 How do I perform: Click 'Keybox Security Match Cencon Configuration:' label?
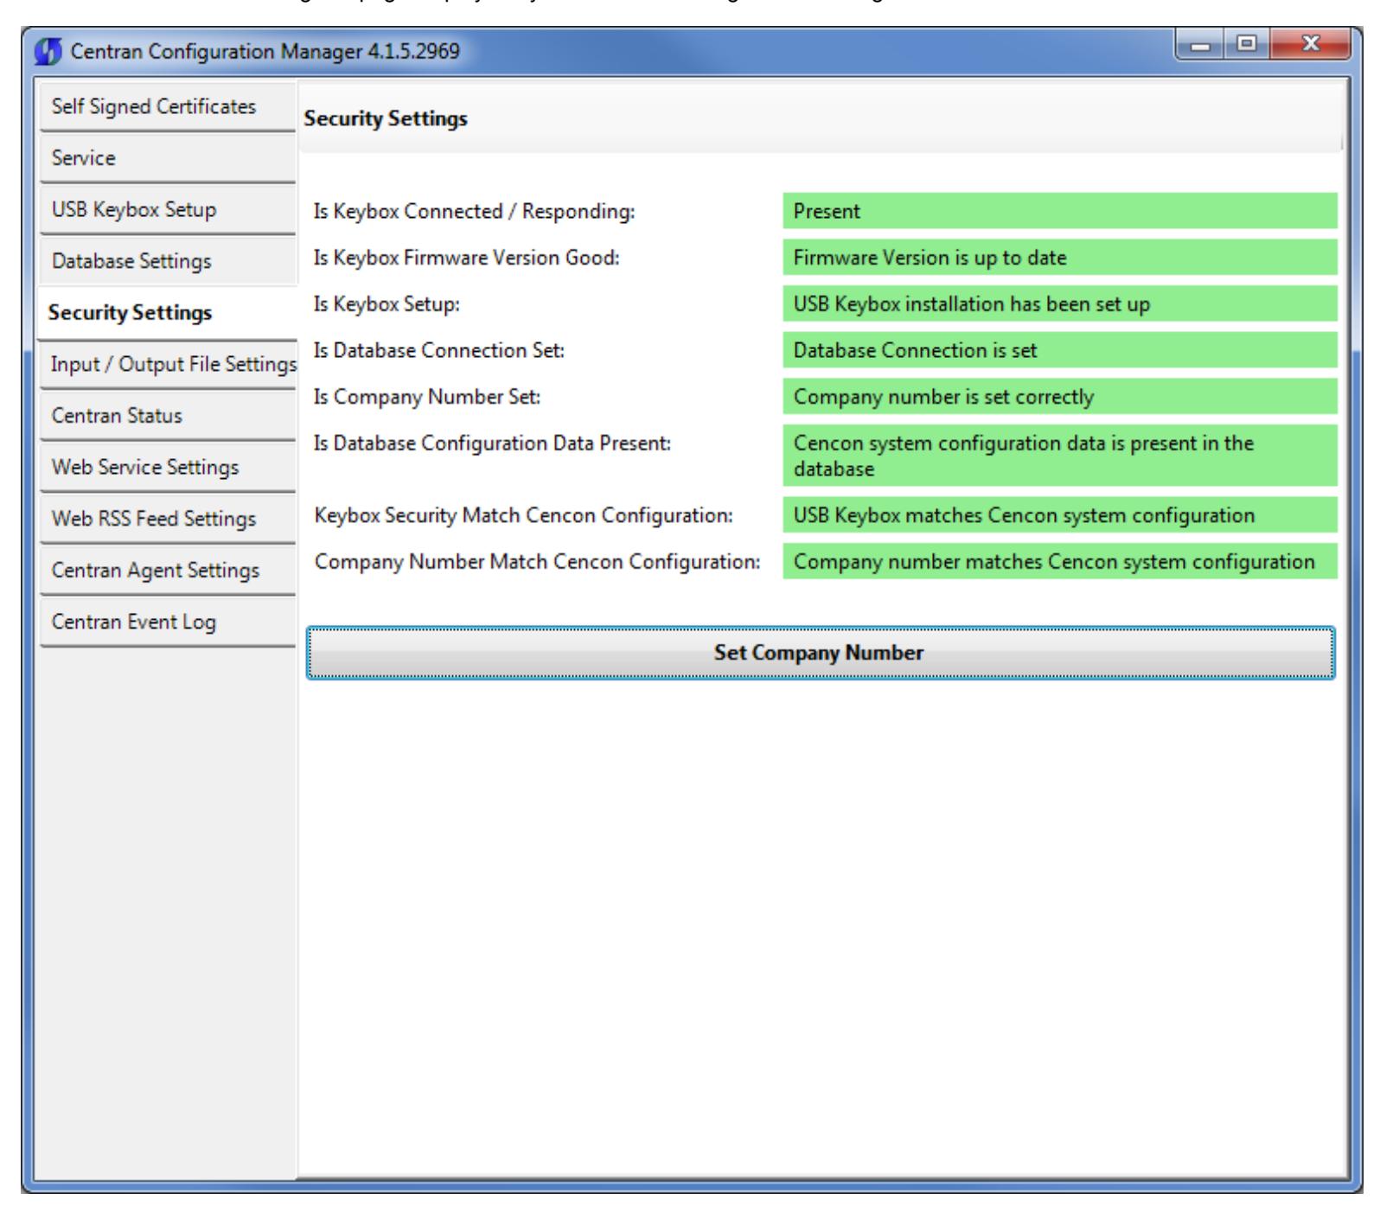point(524,515)
